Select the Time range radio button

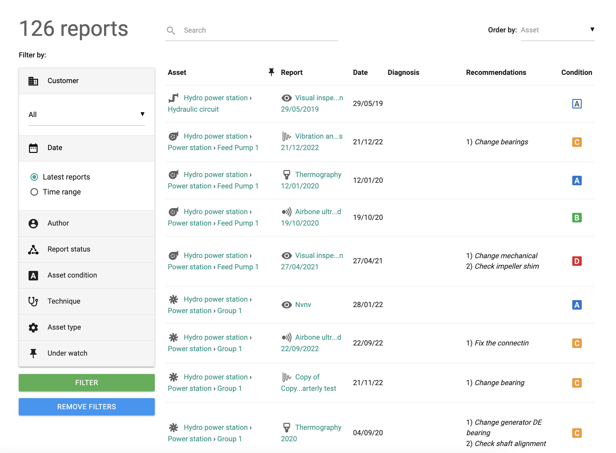[x=34, y=192]
